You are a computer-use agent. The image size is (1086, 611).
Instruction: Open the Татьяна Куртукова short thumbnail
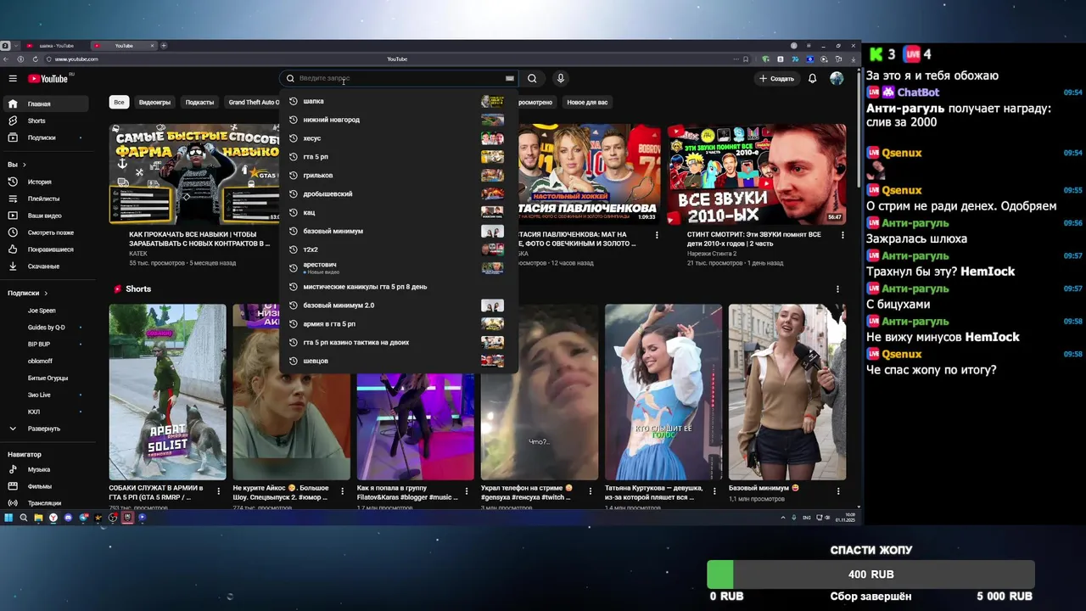tap(663, 392)
